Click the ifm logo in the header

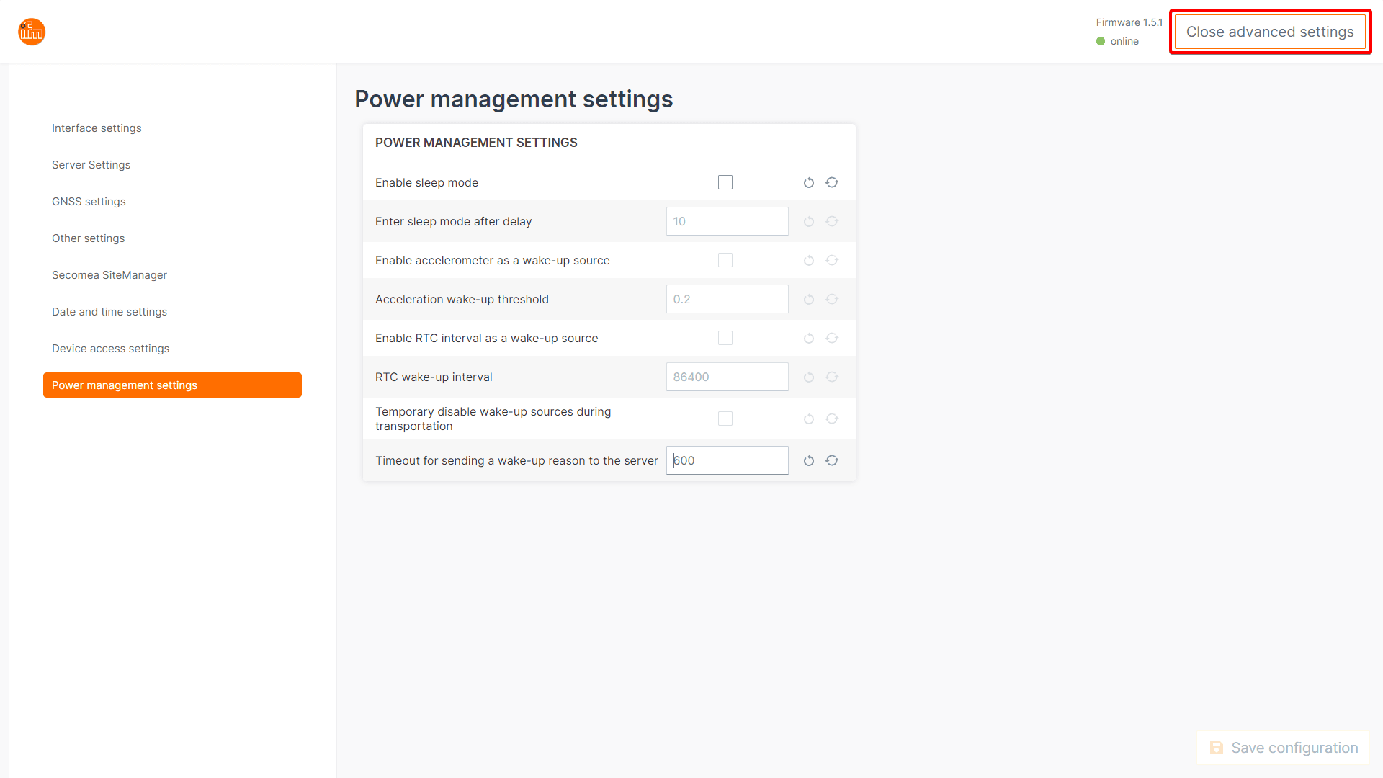point(32,32)
